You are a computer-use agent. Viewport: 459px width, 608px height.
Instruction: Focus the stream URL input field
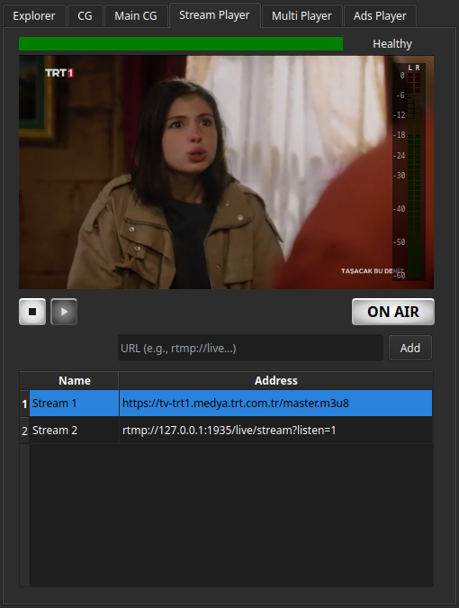[x=250, y=348]
